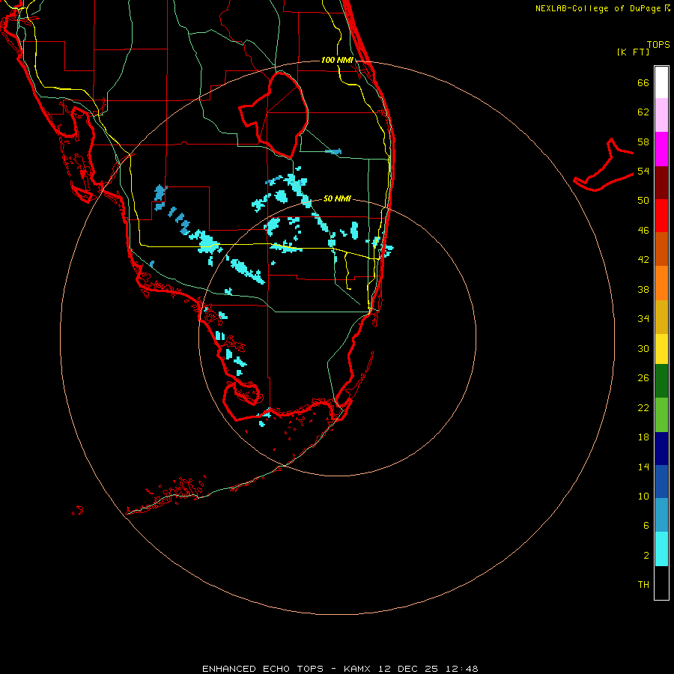674x674 pixels.
Task: Click the dark orange legend swatch
Action: tap(661, 249)
